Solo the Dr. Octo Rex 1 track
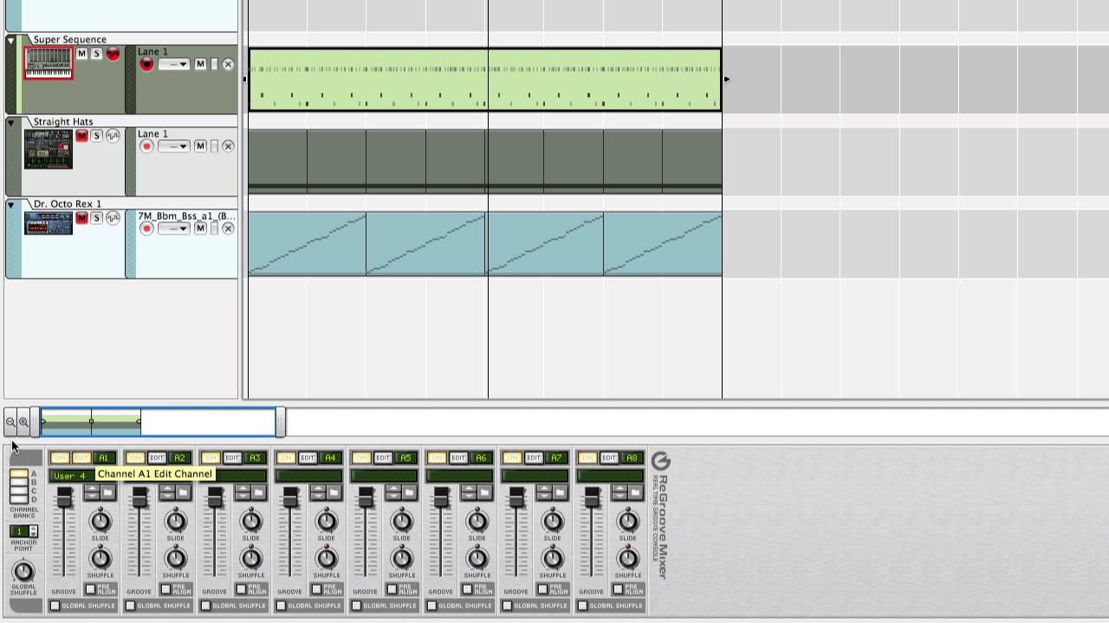1109x623 pixels. point(96,218)
